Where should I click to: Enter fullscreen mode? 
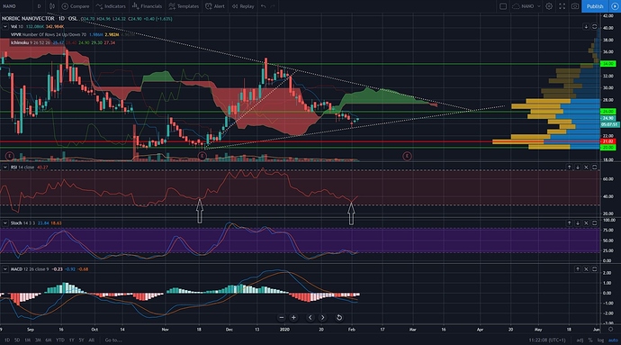coord(562,6)
